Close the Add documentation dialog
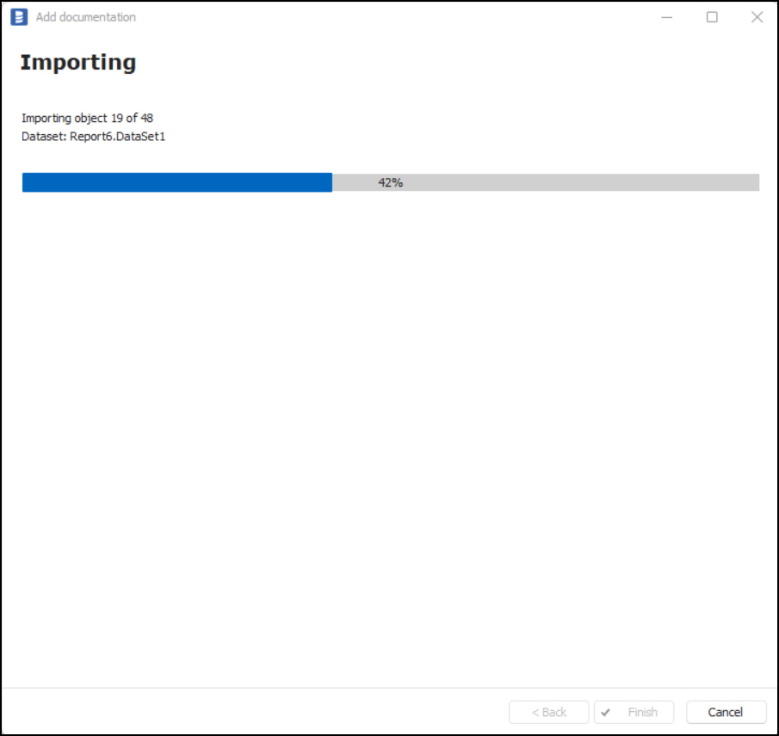The width and height of the screenshot is (779, 736). point(757,17)
